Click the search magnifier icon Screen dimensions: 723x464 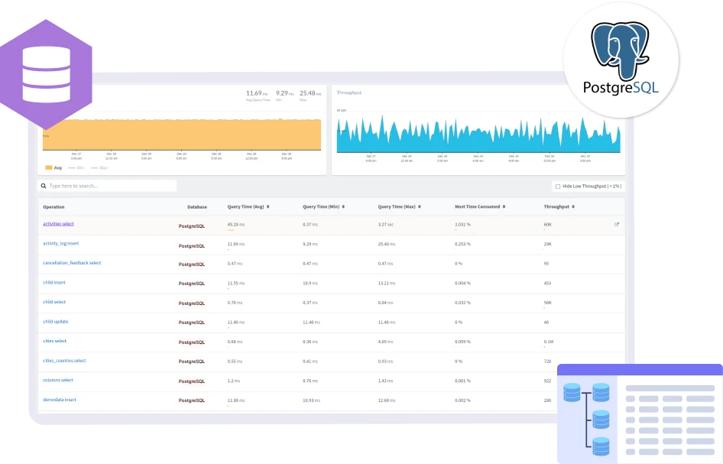44,186
